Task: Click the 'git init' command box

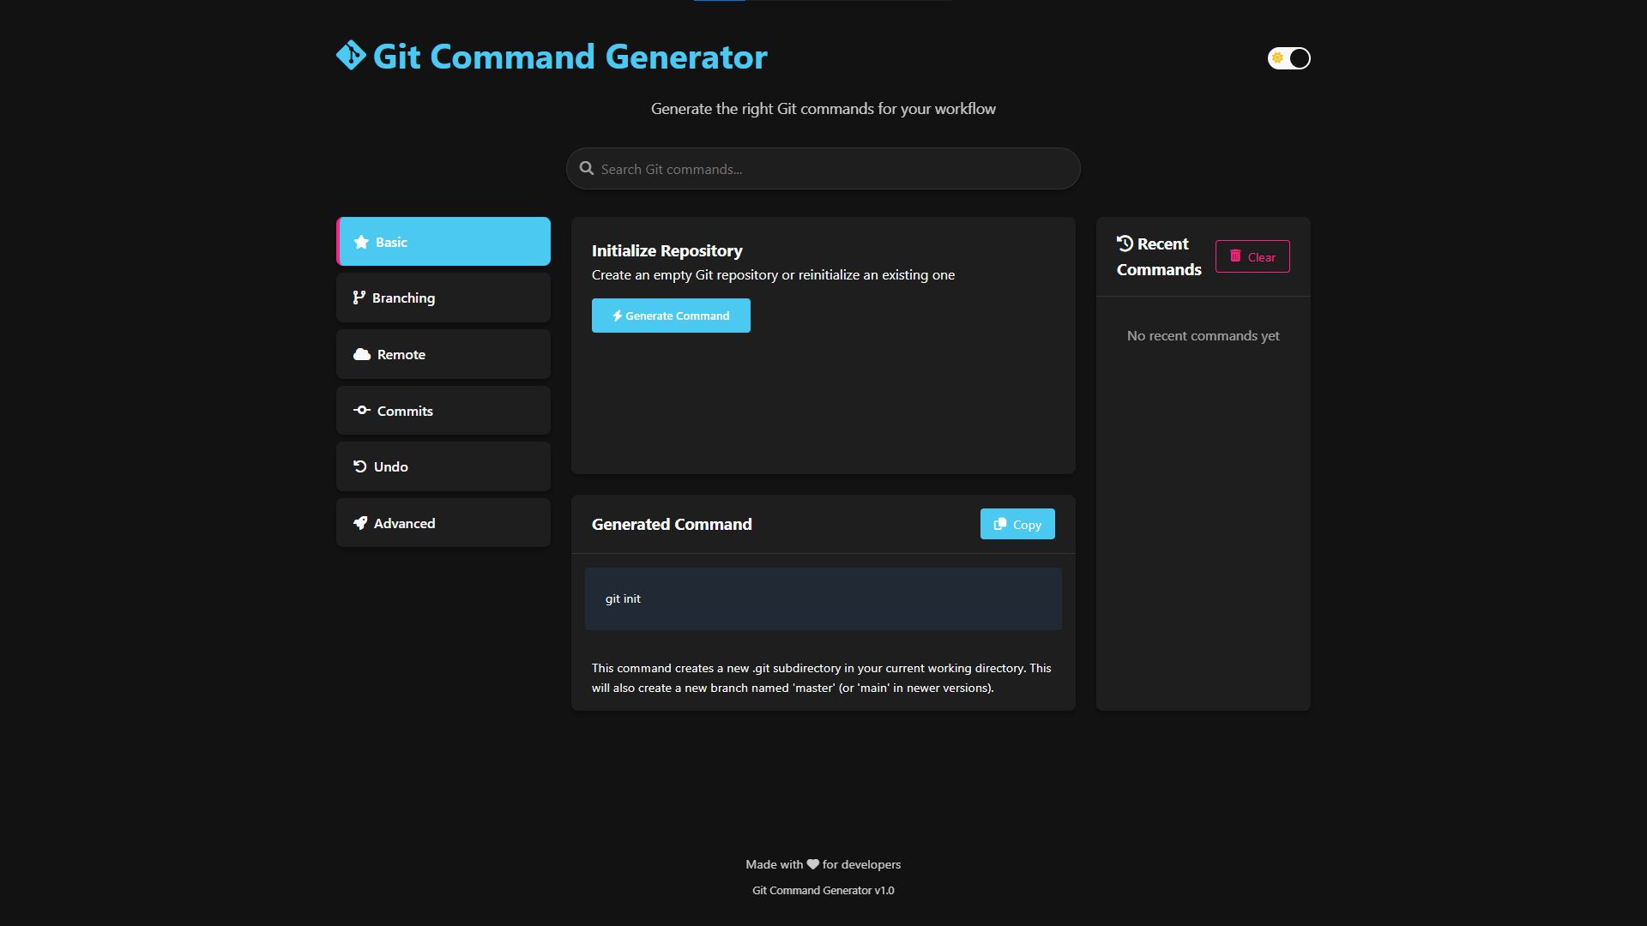Action: pyautogui.click(x=823, y=598)
